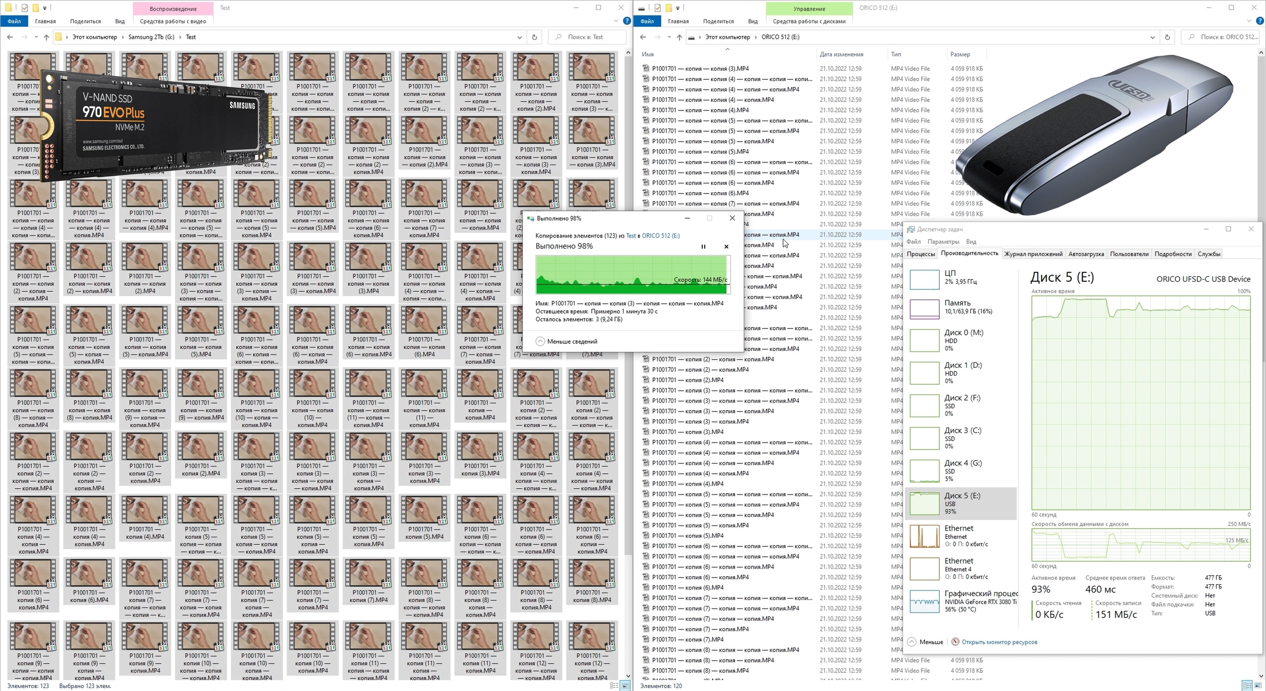This screenshot has height=691, width=1266.
Task: Switch to details view in left Explorer status bar
Action: [x=614, y=686]
